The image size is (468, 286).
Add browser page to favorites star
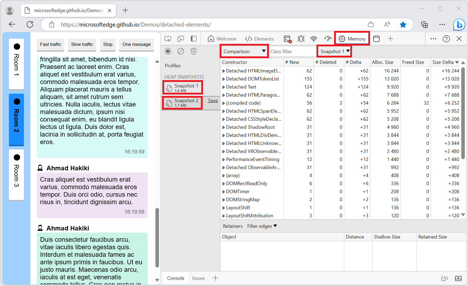pos(403,24)
